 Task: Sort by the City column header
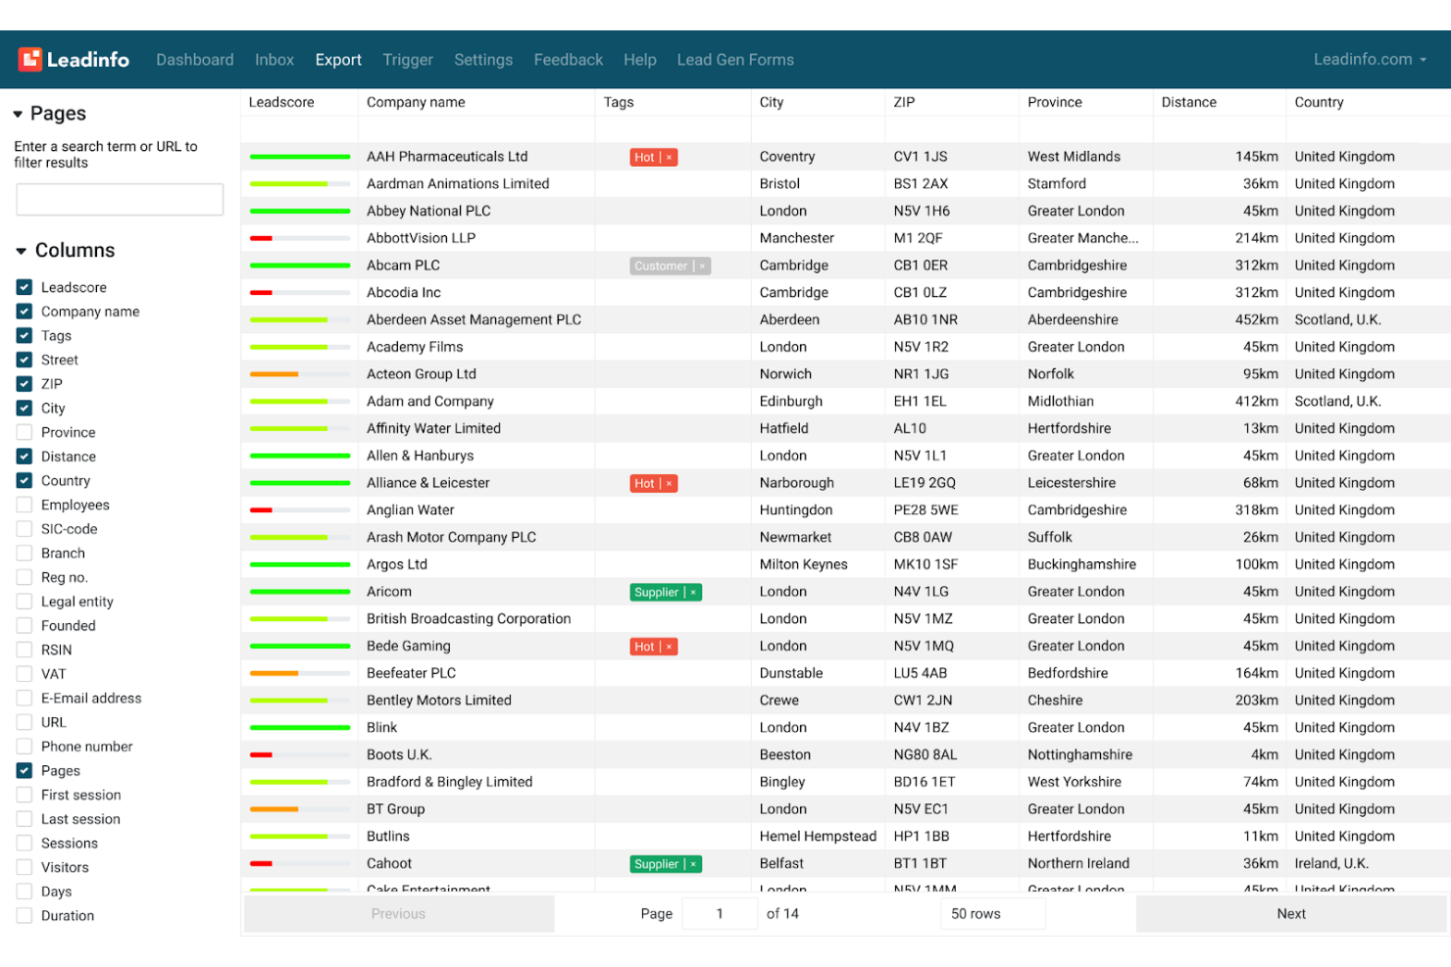(x=772, y=102)
